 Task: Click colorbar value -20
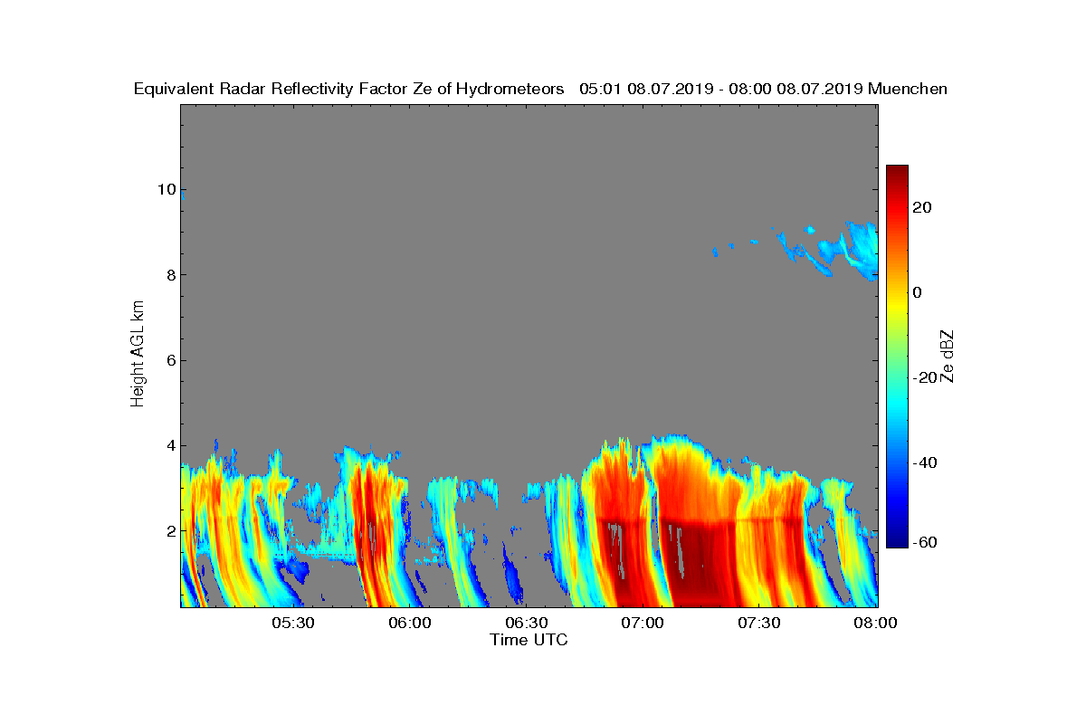(926, 378)
